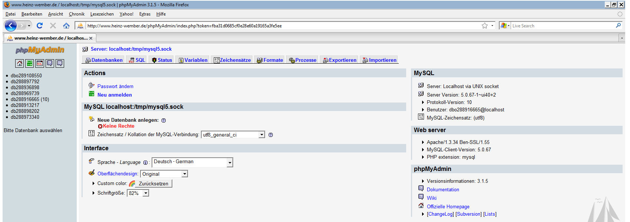Viewport: 630px width, 222px height.
Task: Click the server icon beside localhost breadcrumb
Action: (x=85, y=49)
